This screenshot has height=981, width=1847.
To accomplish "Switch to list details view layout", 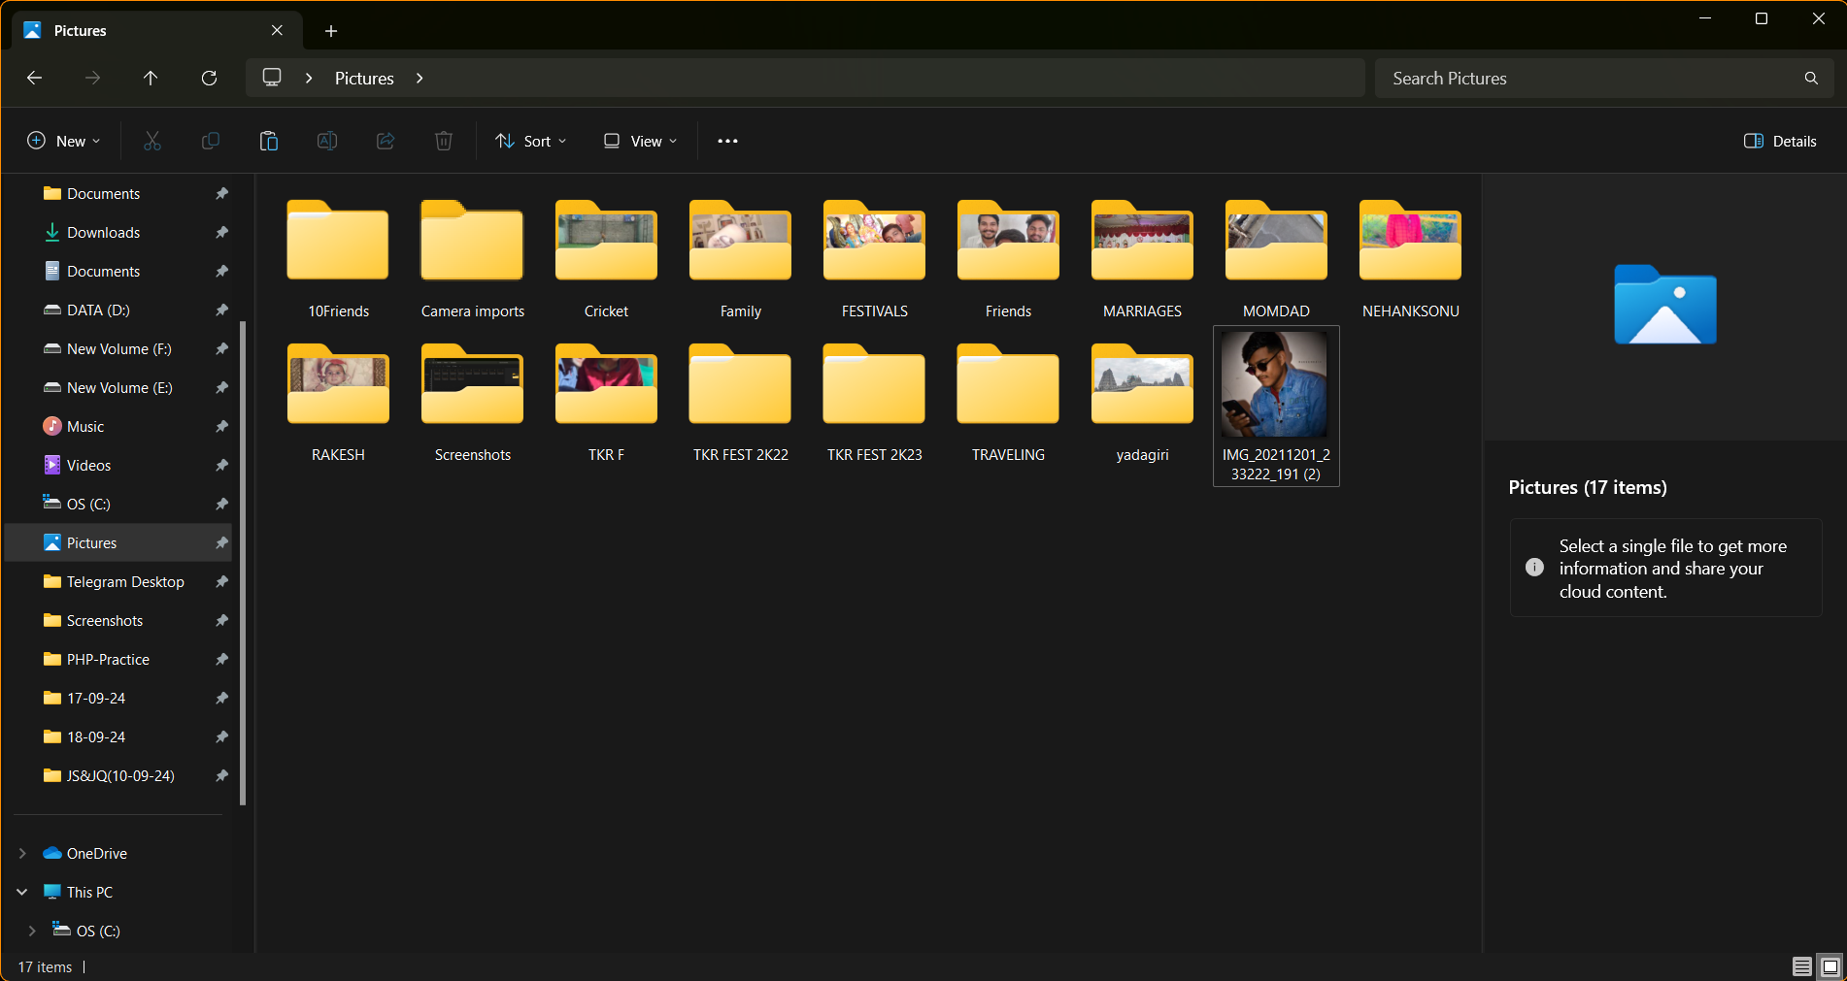I will 1801,966.
